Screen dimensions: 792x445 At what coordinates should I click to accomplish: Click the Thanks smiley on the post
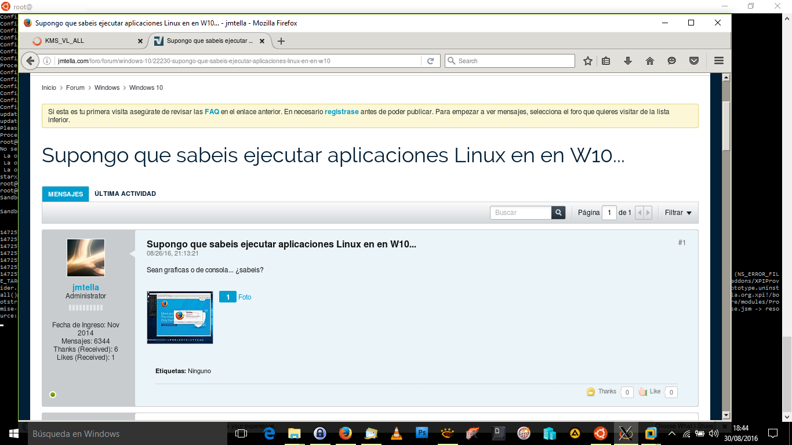coord(591,392)
